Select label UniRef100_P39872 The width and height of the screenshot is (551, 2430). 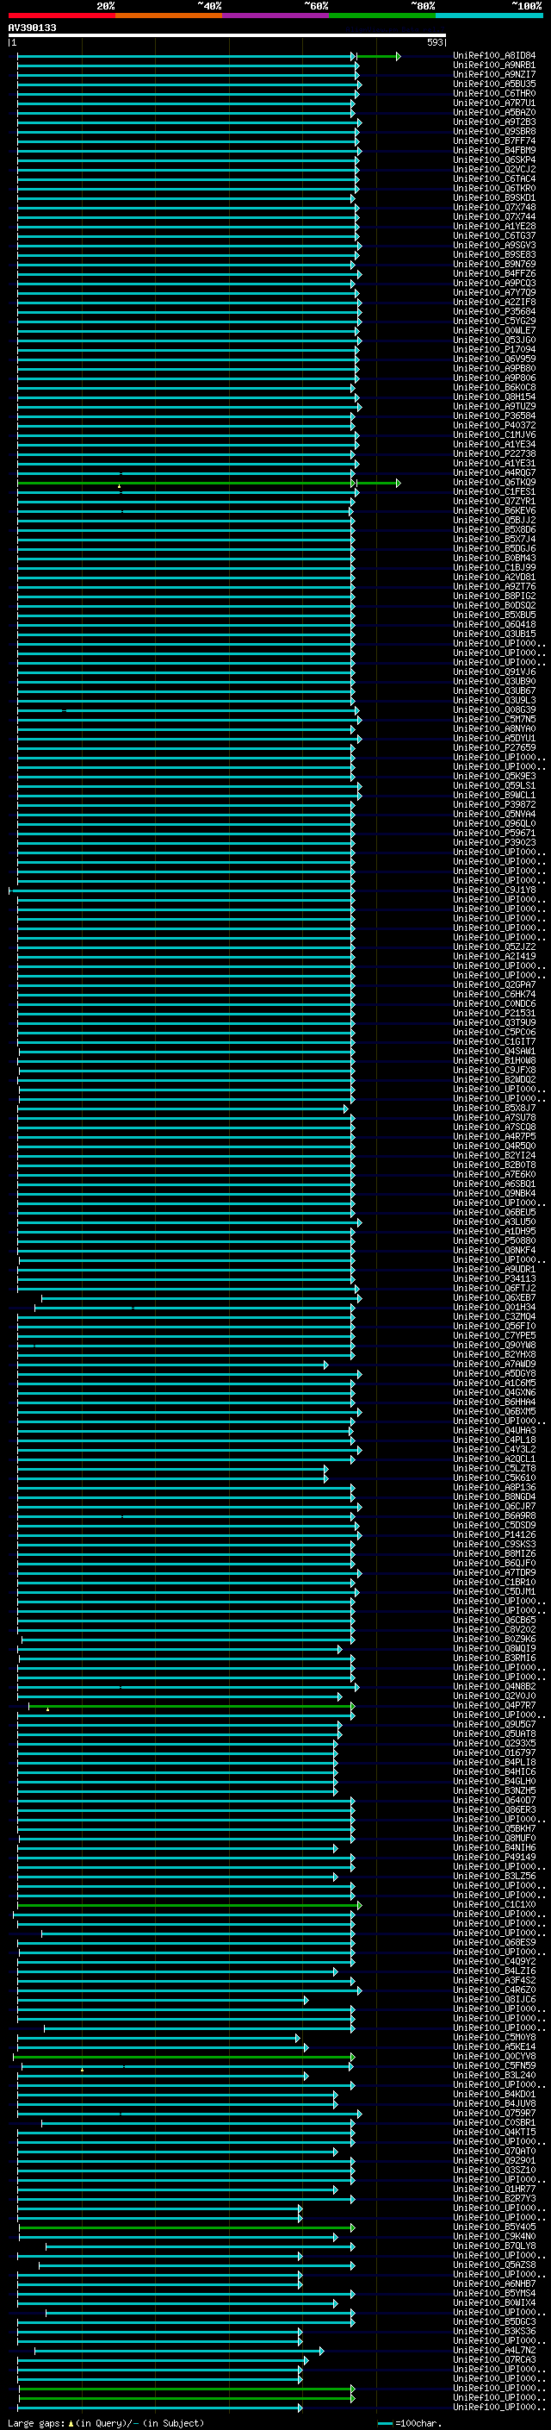(494, 804)
